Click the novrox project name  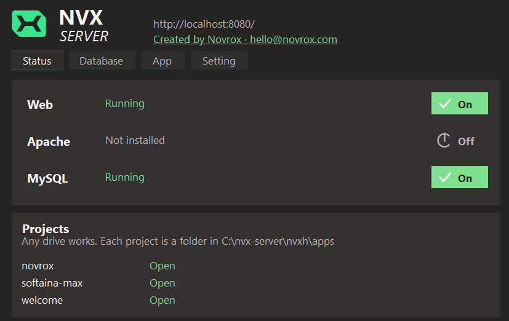tap(38, 266)
